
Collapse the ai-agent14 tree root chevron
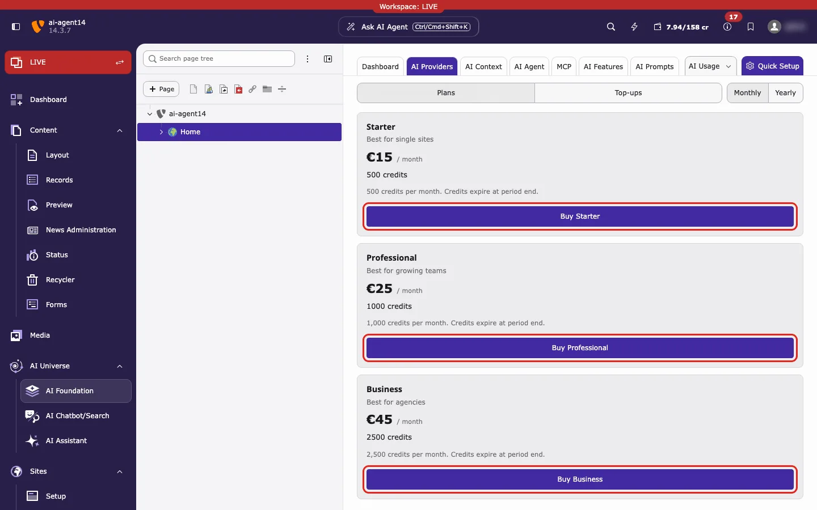pos(150,114)
